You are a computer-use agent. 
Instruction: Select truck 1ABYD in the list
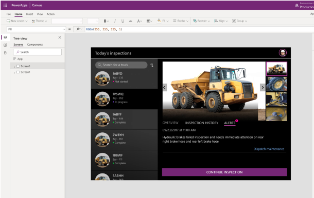pos(125,78)
